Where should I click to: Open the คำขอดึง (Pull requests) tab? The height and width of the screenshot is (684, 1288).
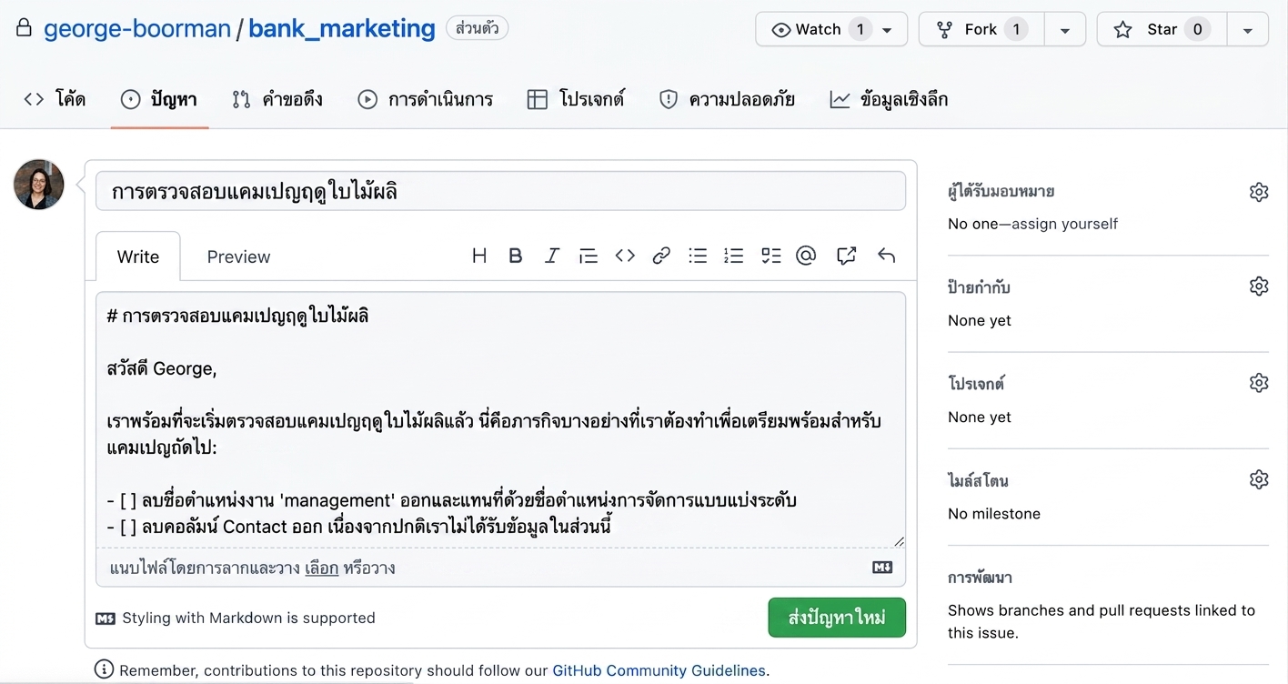coord(277,99)
